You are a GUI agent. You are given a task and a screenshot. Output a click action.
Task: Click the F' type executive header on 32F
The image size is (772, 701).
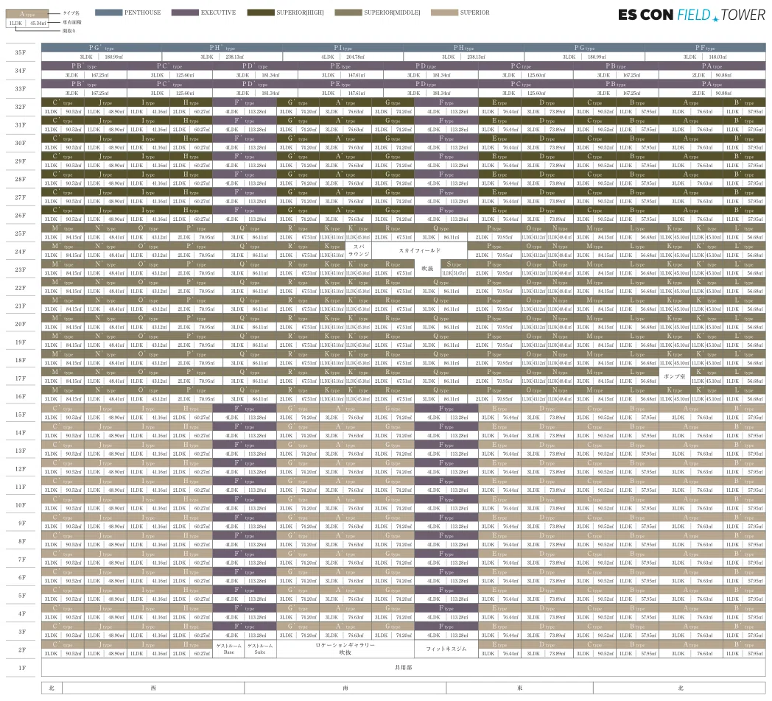coord(245,102)
